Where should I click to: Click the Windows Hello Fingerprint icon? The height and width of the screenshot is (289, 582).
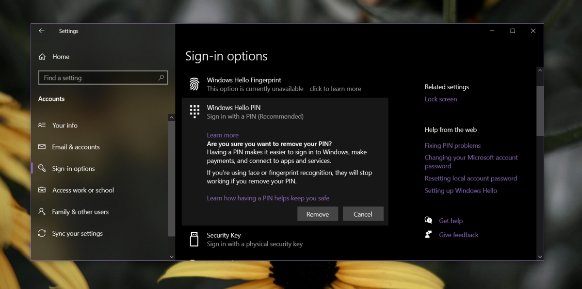coord(194,84)
